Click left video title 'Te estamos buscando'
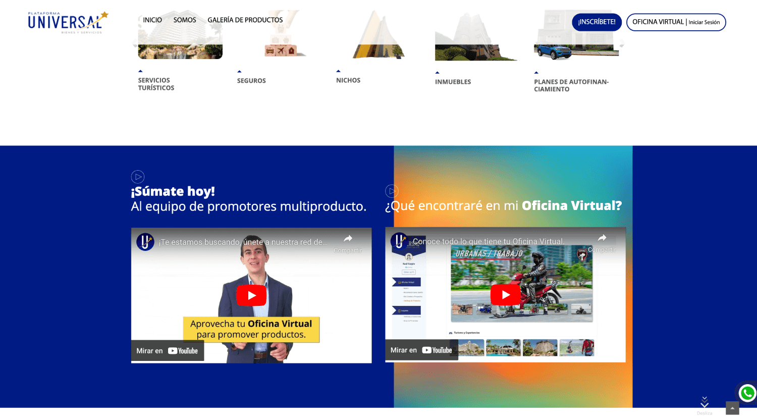The width and height of the screenshot is (757, 419). tap(243, 242)
